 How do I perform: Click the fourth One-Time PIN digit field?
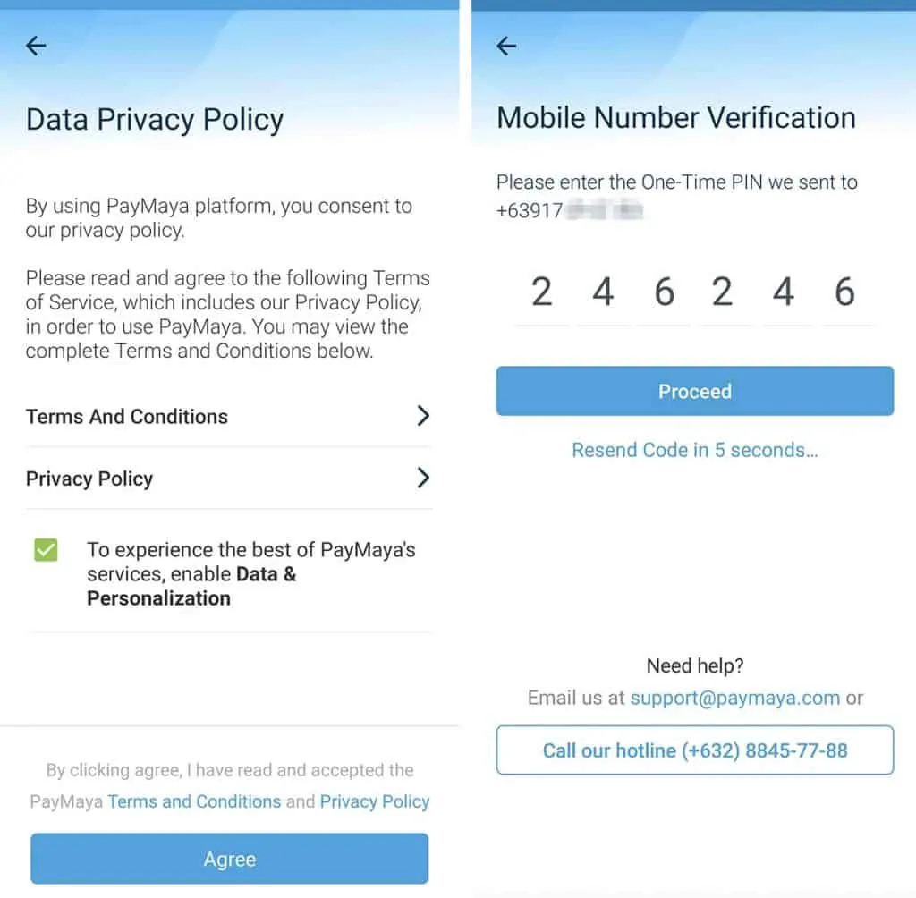point(723,293)
